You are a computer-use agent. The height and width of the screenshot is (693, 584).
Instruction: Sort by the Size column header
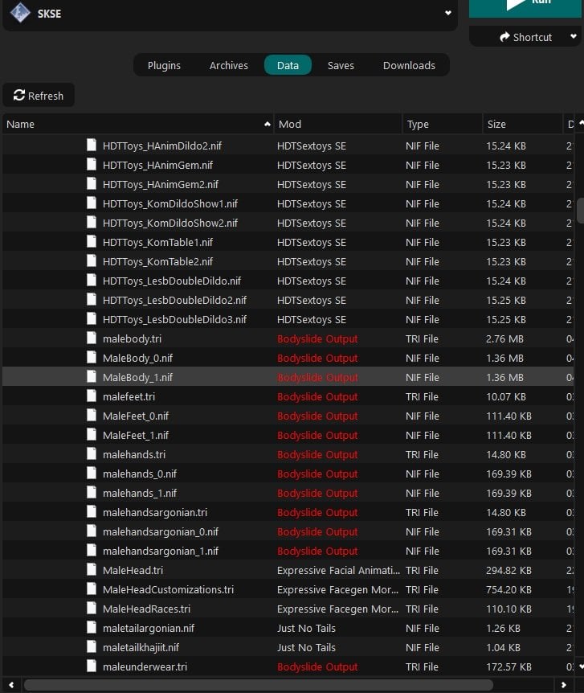[523, 124]
